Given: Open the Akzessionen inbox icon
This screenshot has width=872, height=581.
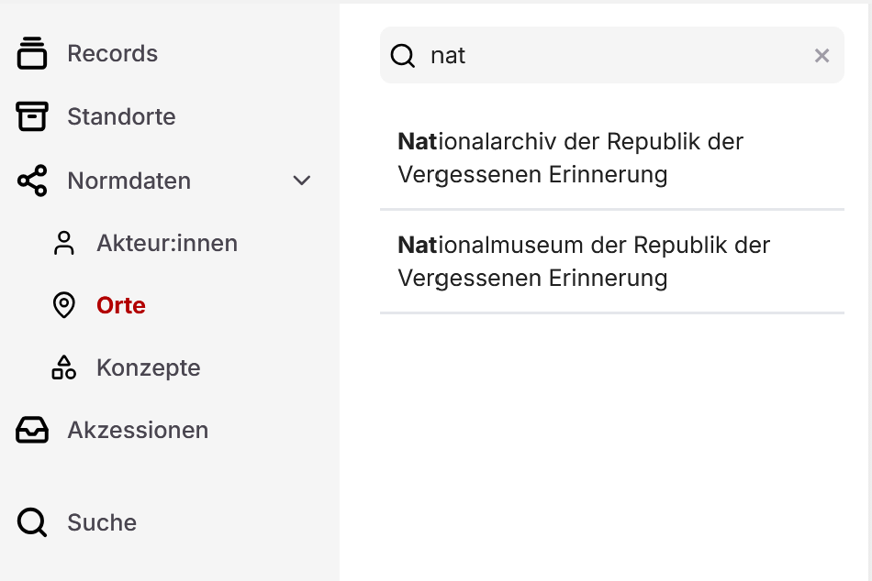Looking at the screenshot, I should (x=31, y=430).
